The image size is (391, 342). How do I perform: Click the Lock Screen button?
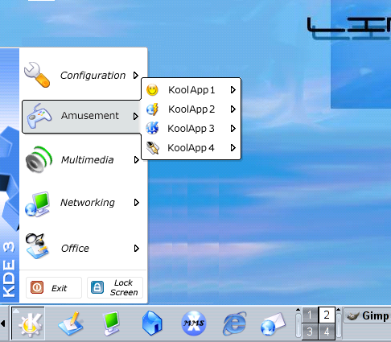[x=115, y=287]
